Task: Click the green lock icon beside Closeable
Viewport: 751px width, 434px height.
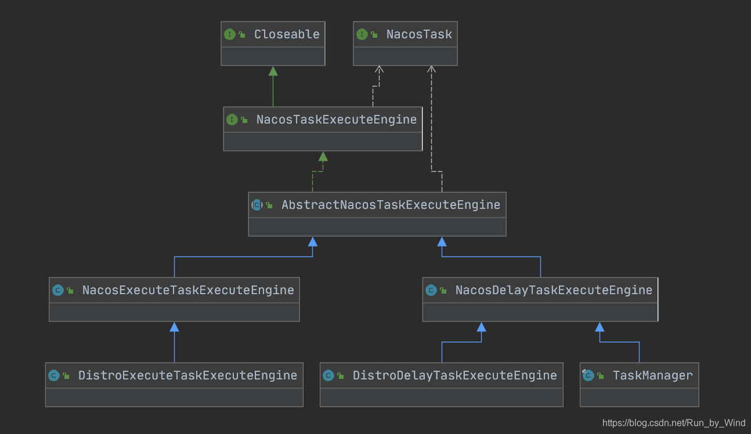Action: (x=242, y=35)
